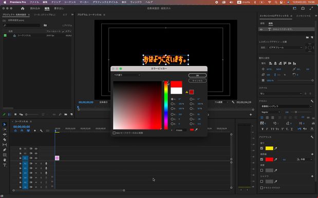The image size is (318, 198).
Task: Select the Type tool
Action: (x=5, y=165)
